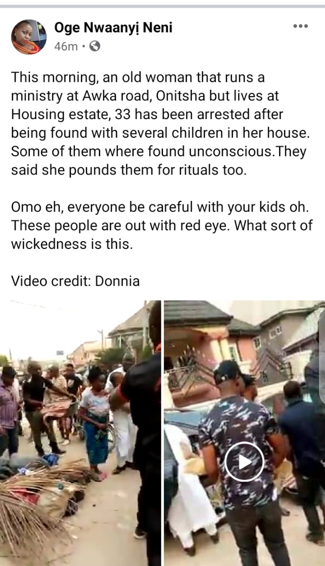Open the poster name Oge Nwaanyị Neni
Viewport: 325px width, 566px height.
click(113, 27)
